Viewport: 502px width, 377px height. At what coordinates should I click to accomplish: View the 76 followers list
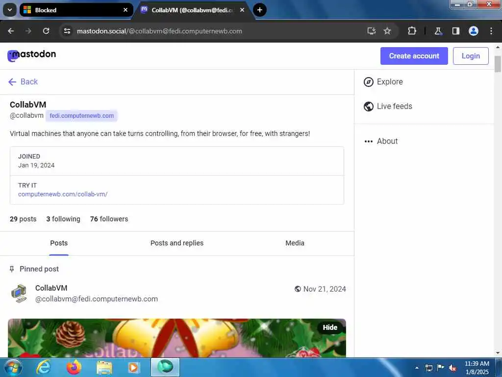pos(109,219)
